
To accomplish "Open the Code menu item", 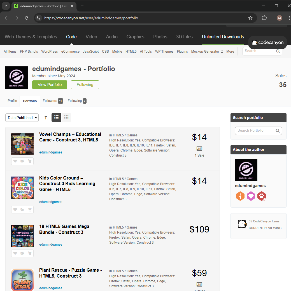I will (x=71, y=37).
